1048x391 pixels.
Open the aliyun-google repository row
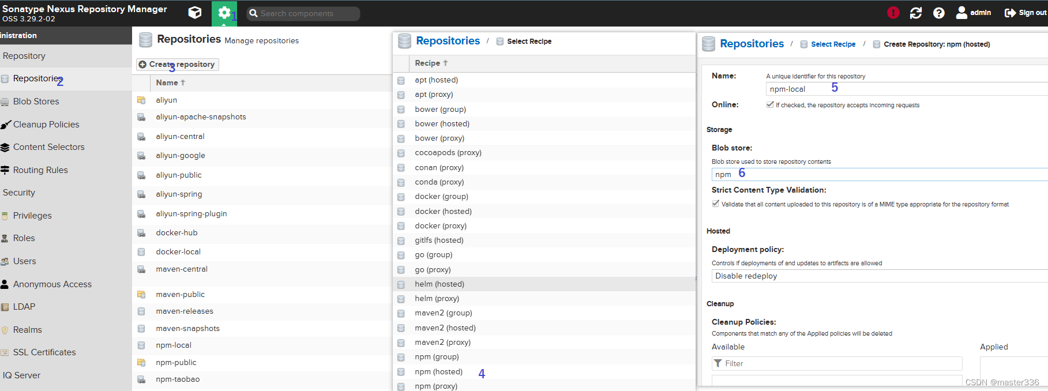[262, 156]
